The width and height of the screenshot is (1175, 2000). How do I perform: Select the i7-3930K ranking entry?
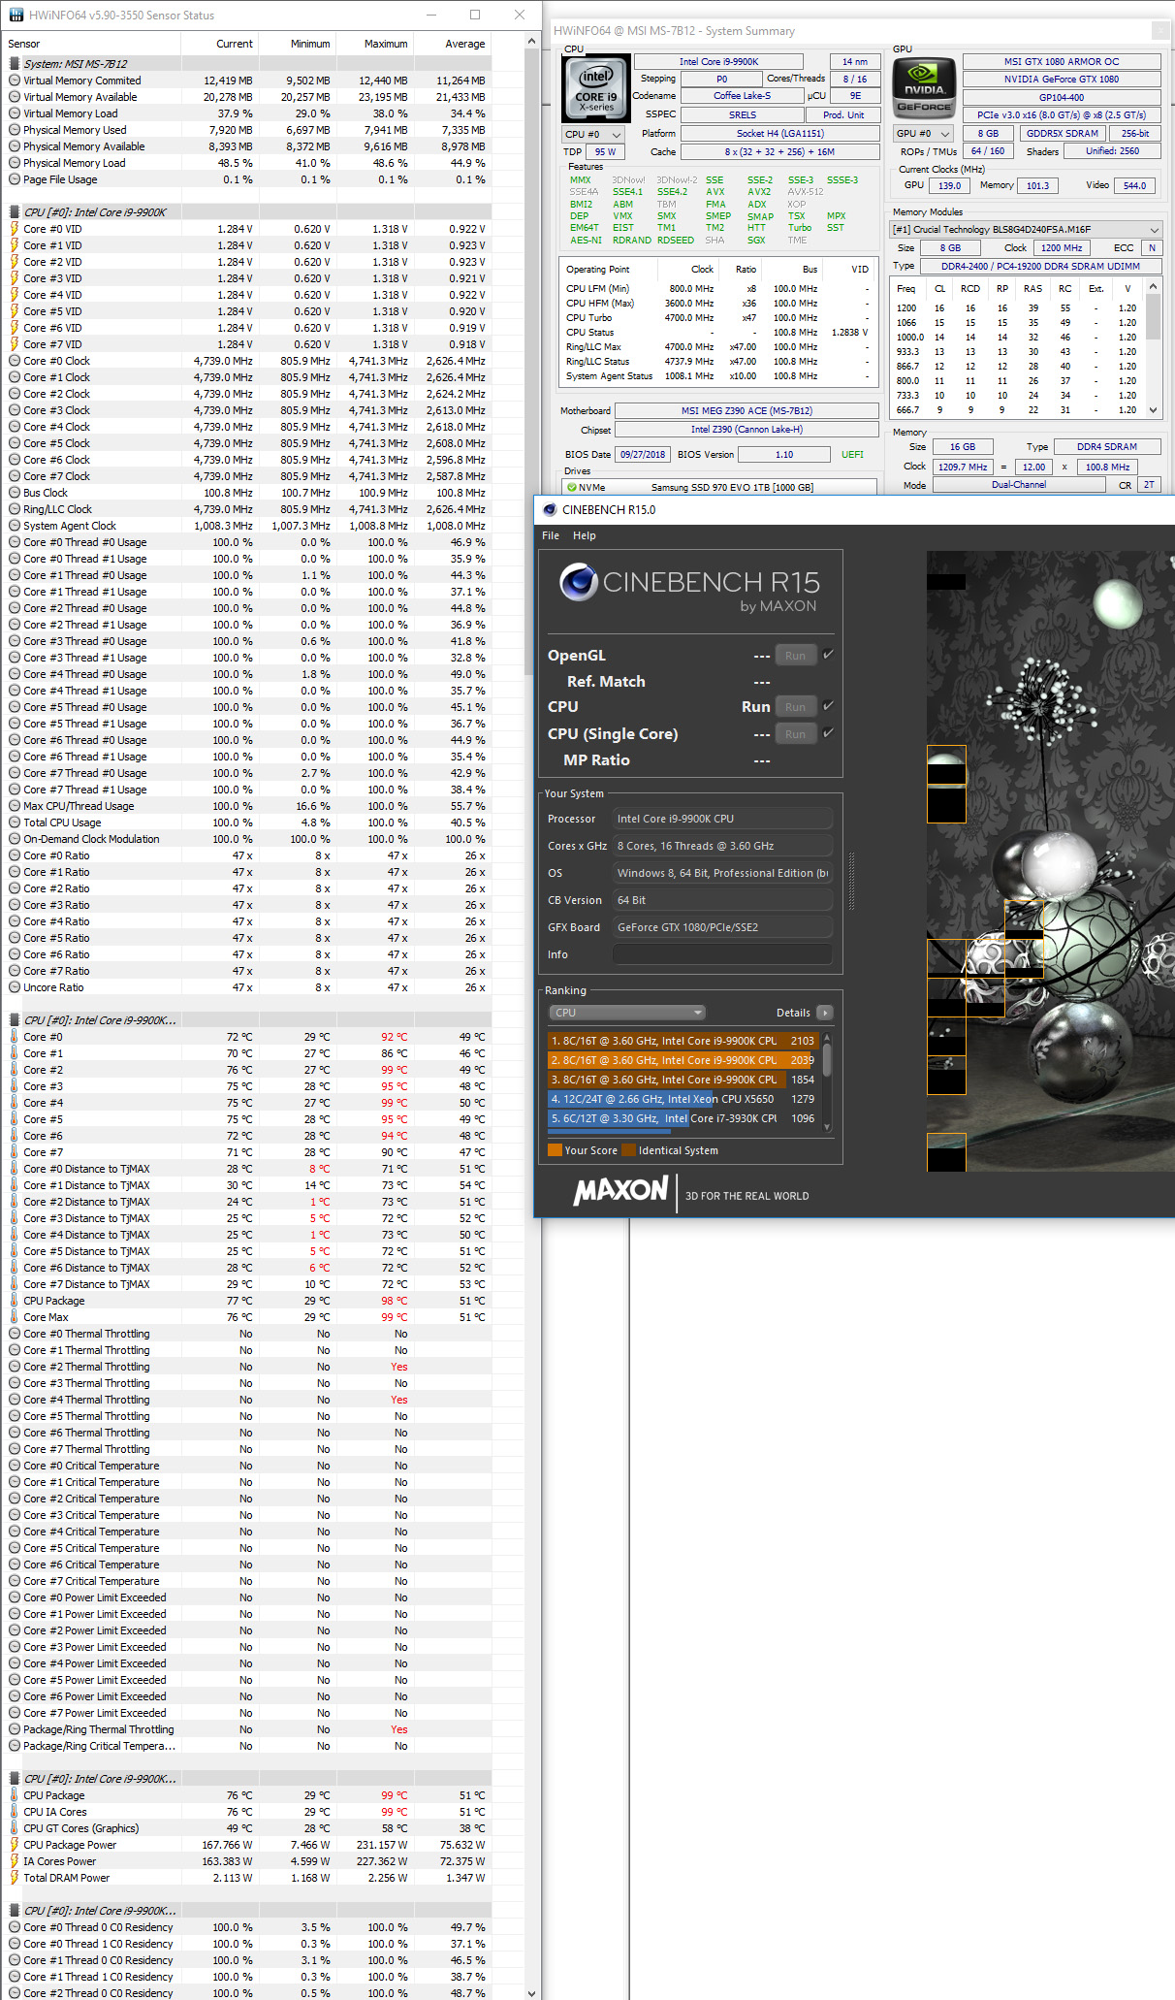683,1118
